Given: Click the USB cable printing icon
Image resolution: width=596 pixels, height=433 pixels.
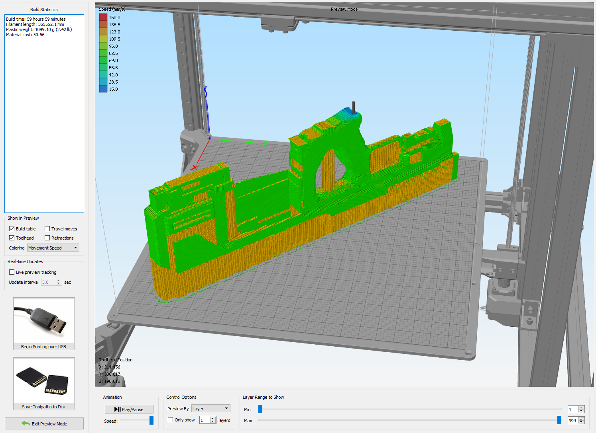Looking at the screenshot, I should (44, 320).
